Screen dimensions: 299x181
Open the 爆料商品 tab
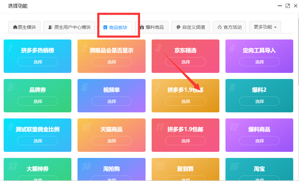(152, 27)
